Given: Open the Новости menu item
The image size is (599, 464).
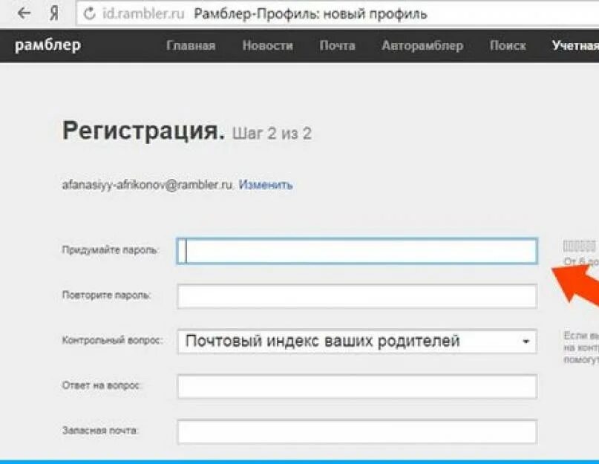Looking at the screenshot, I should coord(268,46).
